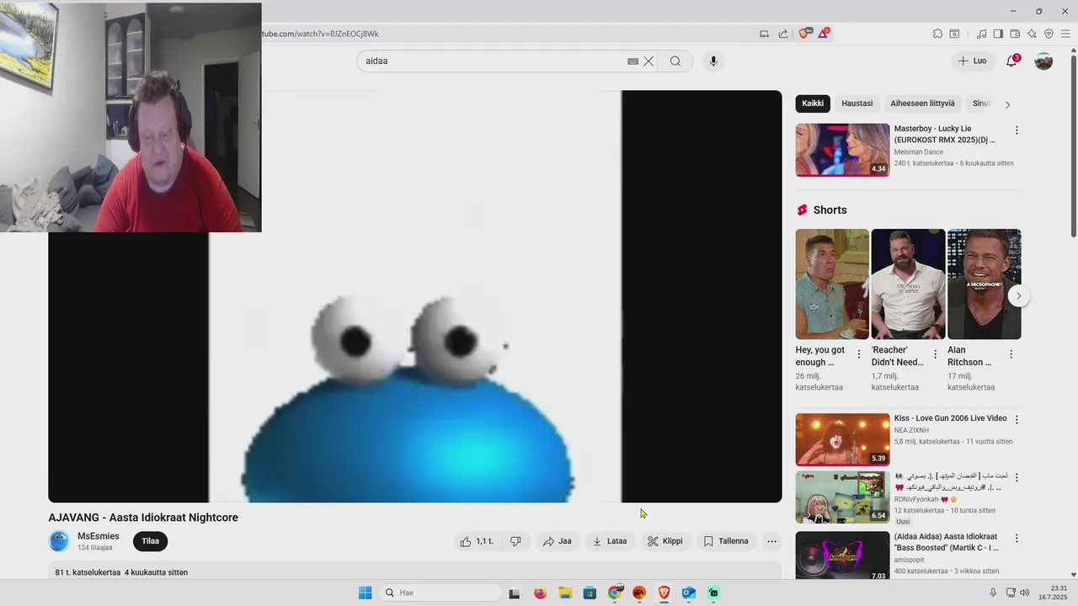Open options for Masterboy Lucky Lie video
The height and width of the screenshot is (606, 1078).
tap(1017, 130)
